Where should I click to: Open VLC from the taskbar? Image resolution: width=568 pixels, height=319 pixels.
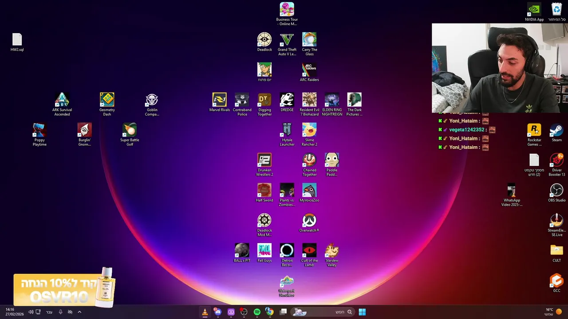[x=205, y=312]
